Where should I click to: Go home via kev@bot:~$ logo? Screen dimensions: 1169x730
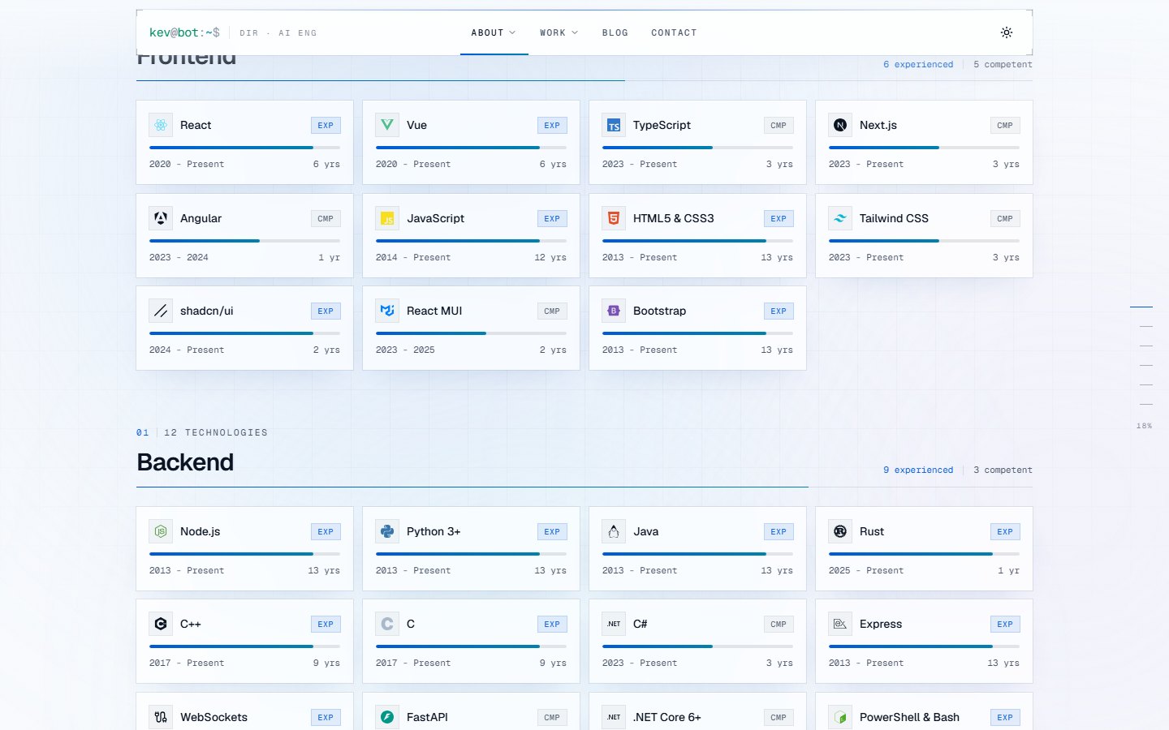[x=184, y=32]
